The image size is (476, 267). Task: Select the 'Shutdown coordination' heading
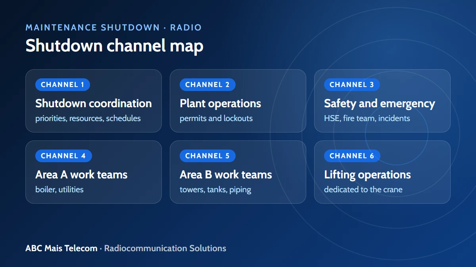tap(94, 104)
